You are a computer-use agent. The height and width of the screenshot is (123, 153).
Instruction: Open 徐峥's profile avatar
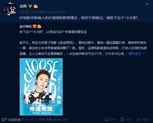pos(10,9)
